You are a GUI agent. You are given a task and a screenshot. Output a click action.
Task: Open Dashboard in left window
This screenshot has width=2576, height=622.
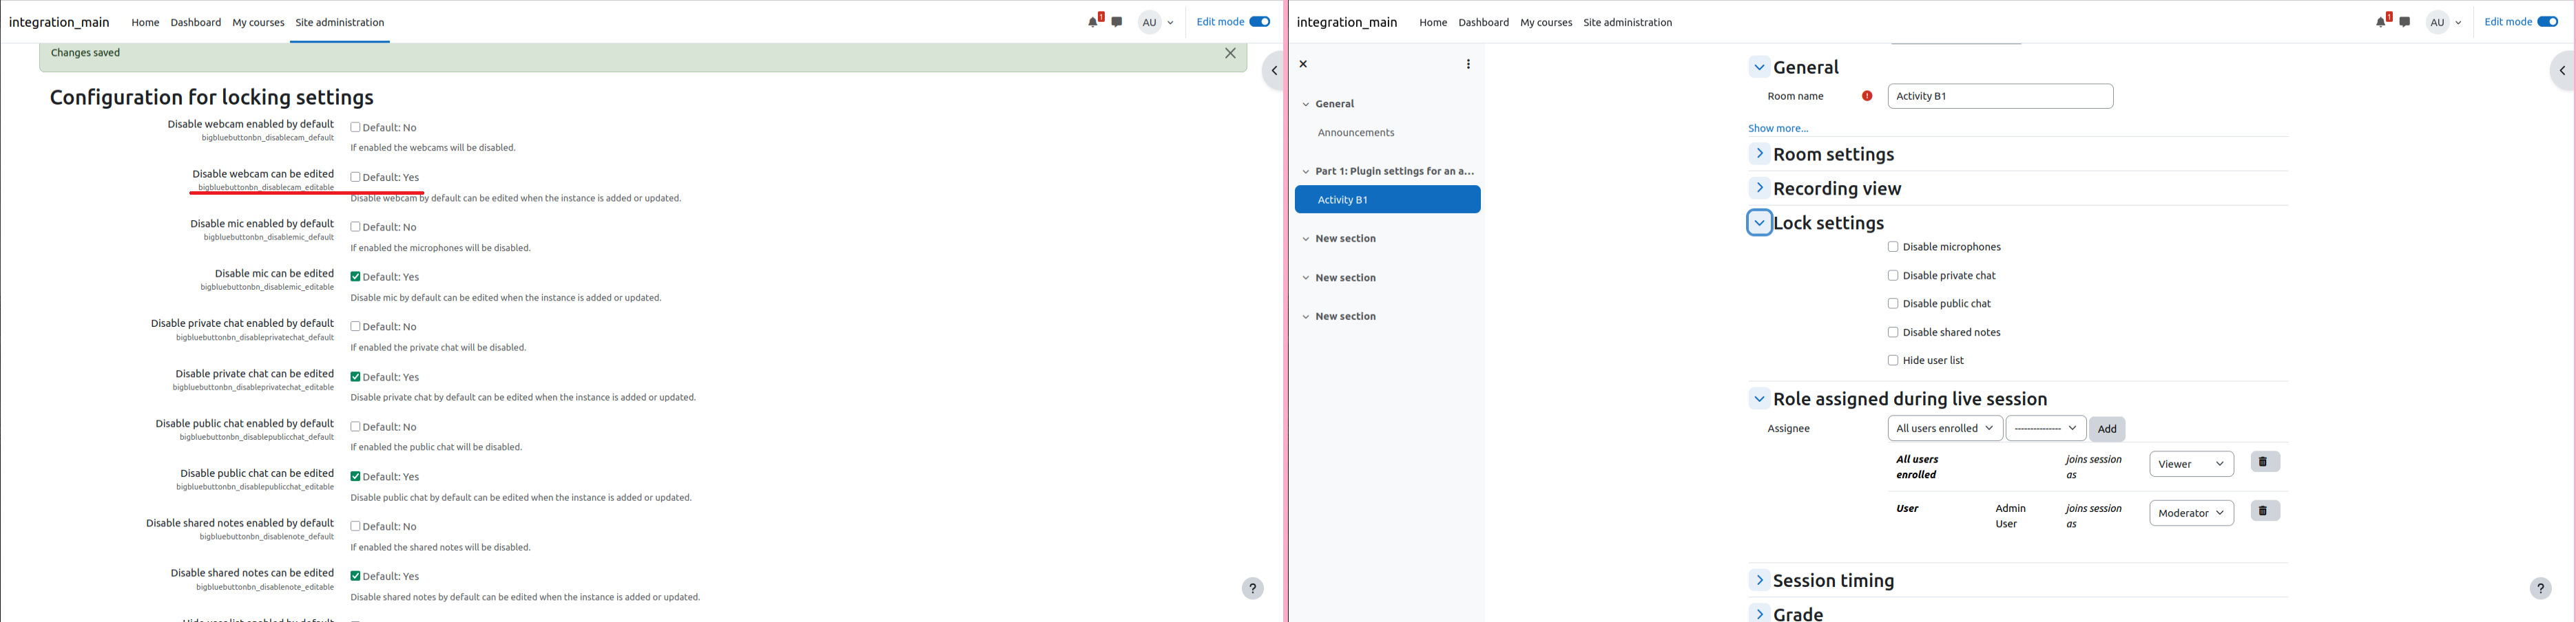[x=196, y=22]
